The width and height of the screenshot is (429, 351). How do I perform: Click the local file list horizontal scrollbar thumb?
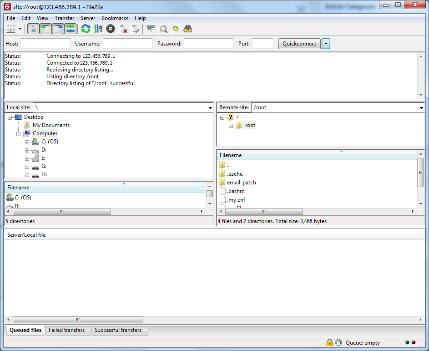click(62, 211)
